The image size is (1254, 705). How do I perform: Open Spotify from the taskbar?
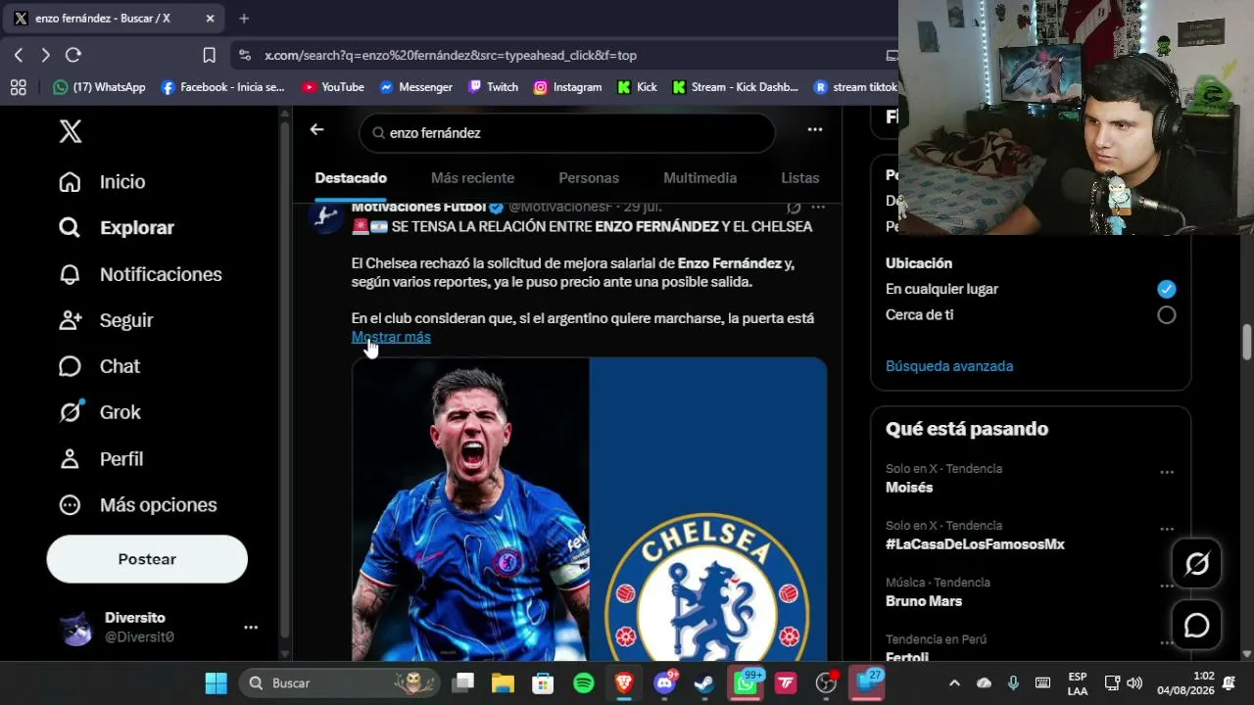584,682
